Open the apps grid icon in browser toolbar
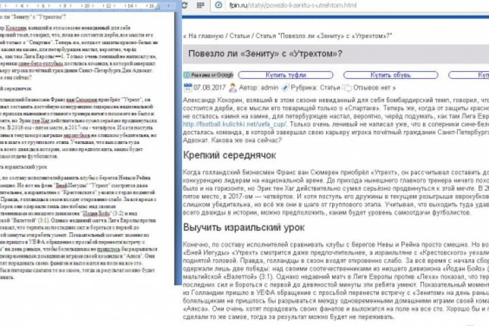This screenshot has width=489, height=326. [x=200, y=5]
